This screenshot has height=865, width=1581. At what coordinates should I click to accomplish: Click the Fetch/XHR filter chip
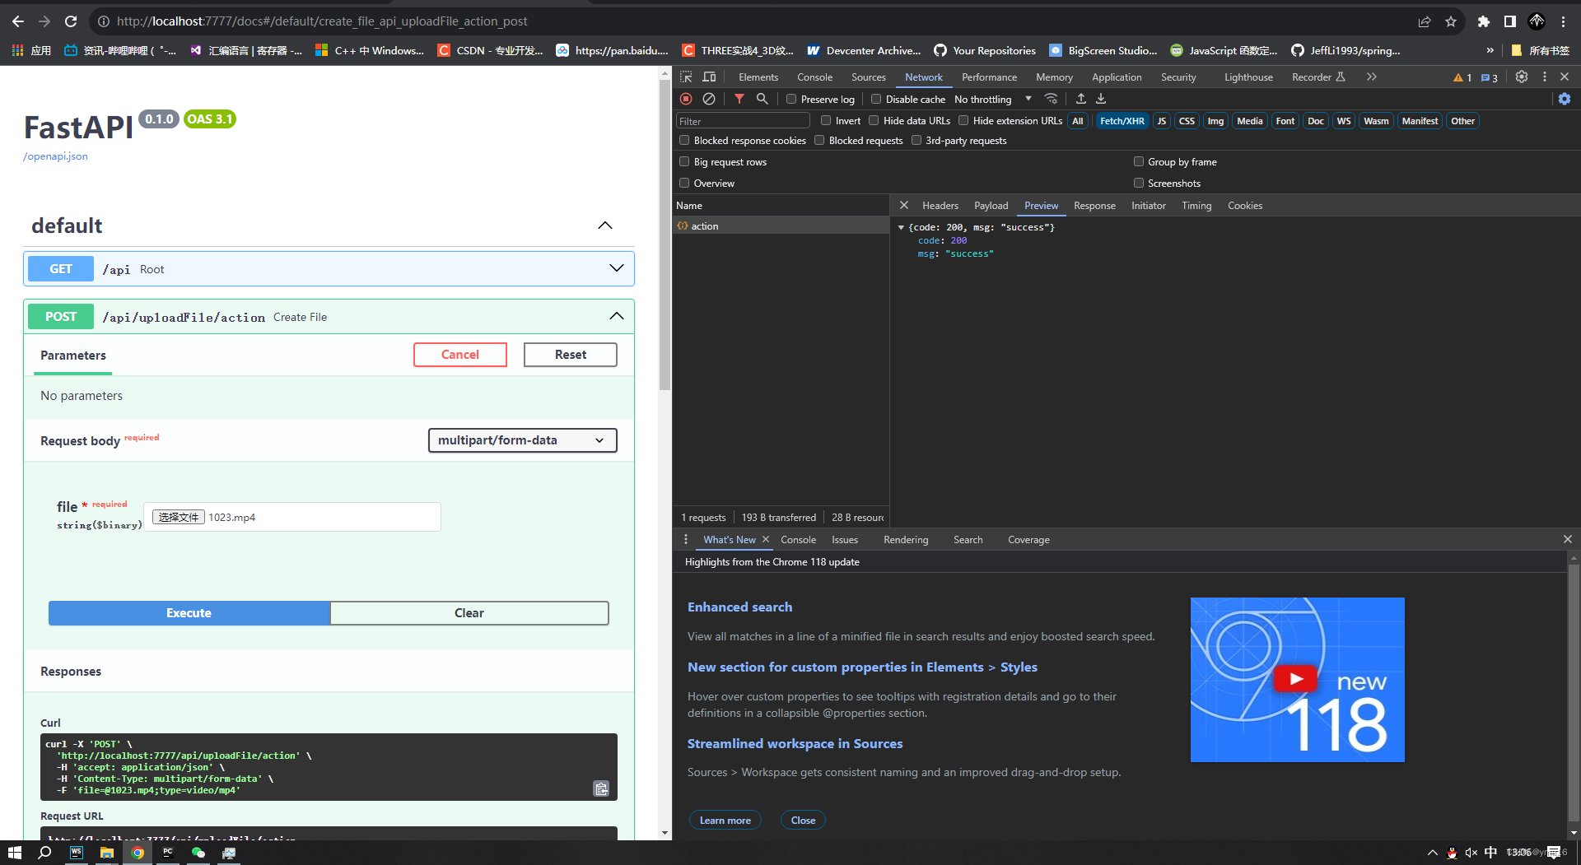click(x=1122, y=121)
